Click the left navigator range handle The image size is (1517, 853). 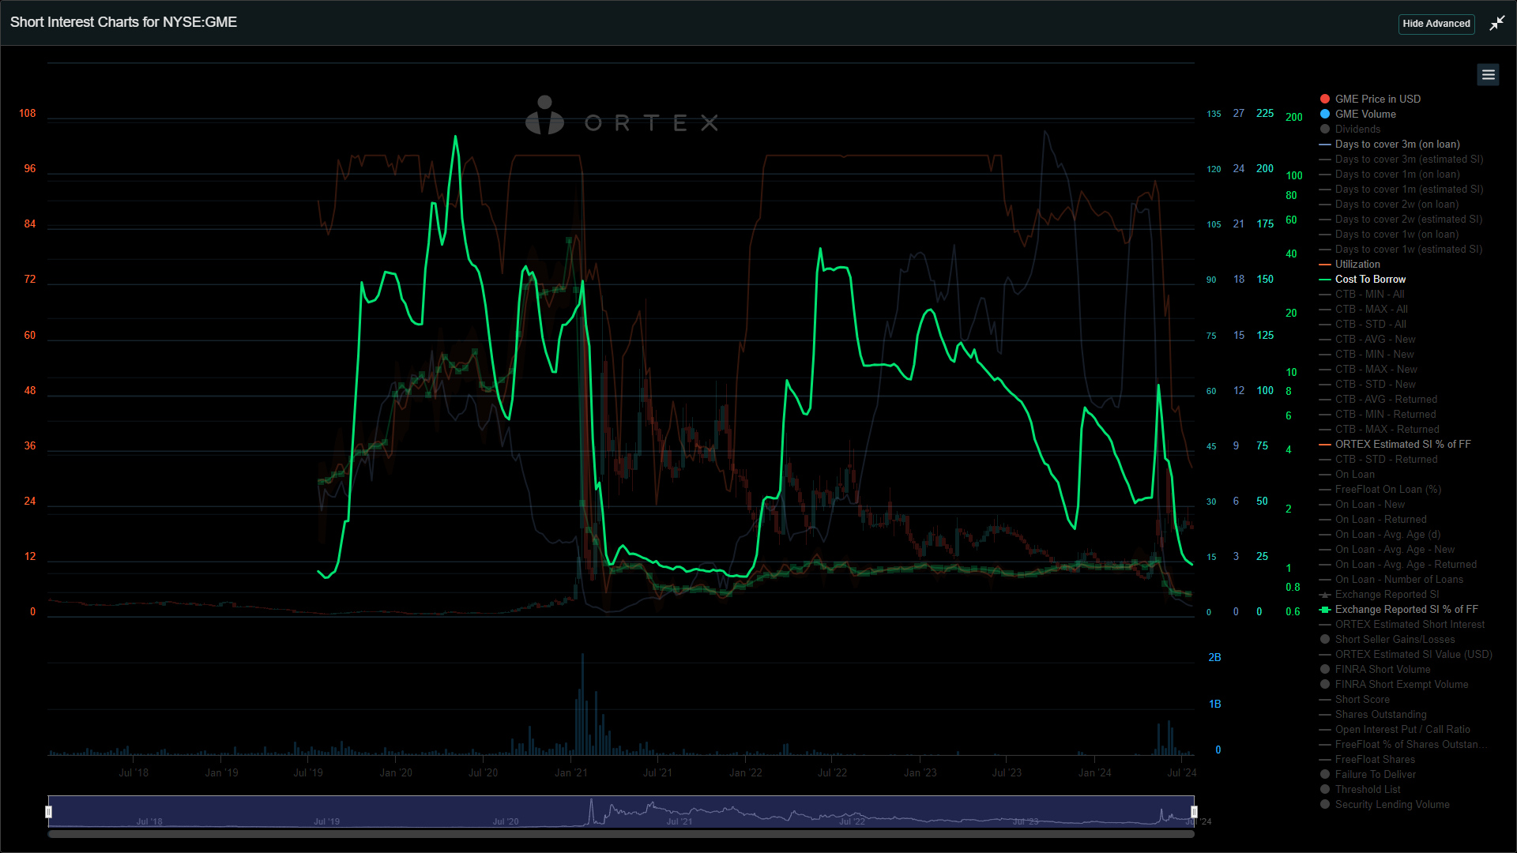49,812
